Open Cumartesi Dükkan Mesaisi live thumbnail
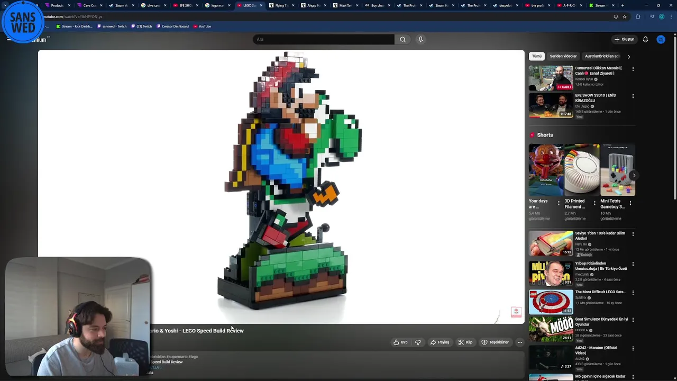 coord(551,78)
